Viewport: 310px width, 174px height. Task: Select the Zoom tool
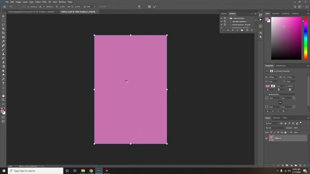3,100
